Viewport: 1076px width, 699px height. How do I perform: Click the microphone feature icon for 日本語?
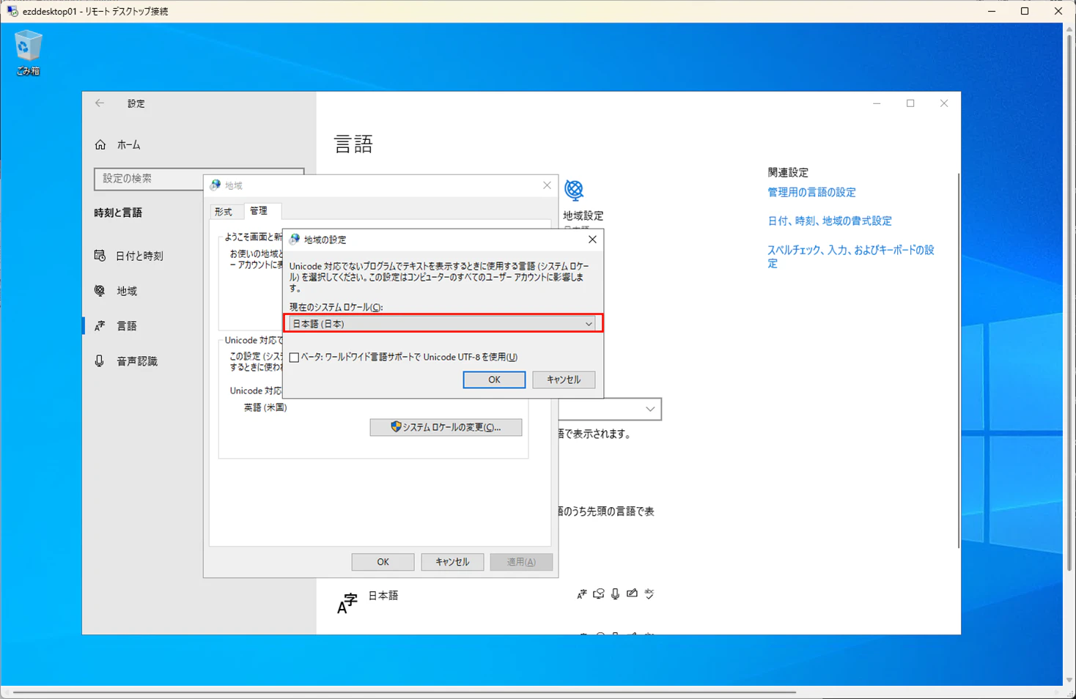[x=615, y=594]
